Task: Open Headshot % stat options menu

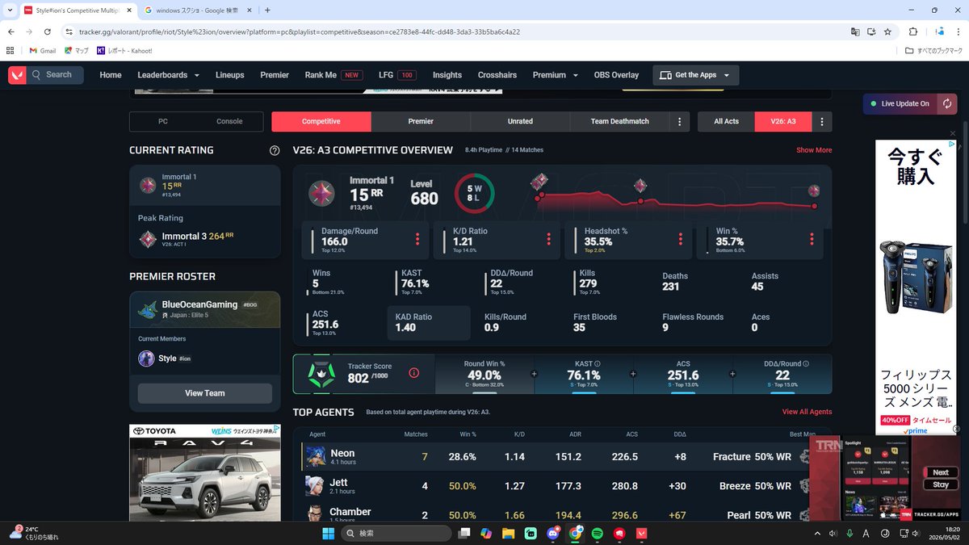Action: 680,239
